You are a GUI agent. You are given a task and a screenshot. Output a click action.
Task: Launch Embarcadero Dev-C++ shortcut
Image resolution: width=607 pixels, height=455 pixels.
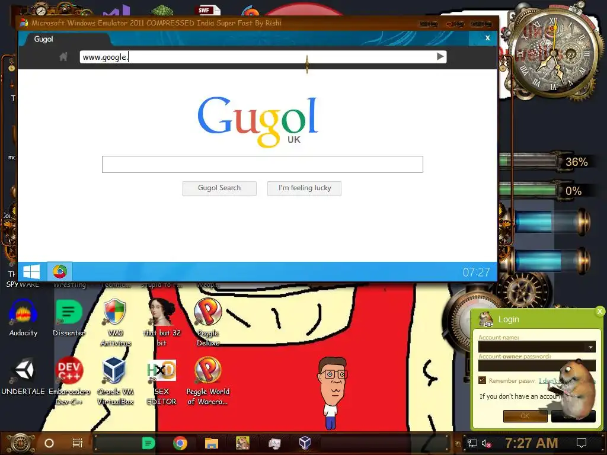pos(69,381)
